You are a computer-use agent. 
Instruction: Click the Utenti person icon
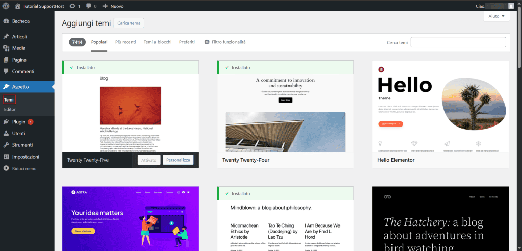pyautogui.click(x=6, y=133)
